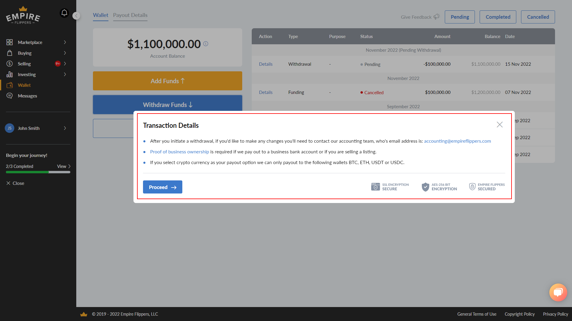Click the journey progress bar
The height and width of the screenshot is (321, 572).
pyautogui.click(x=38, y=172)
